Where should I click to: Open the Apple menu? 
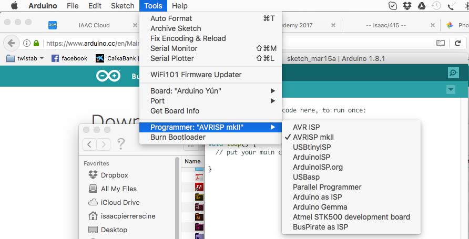click(x=14, y=6)
